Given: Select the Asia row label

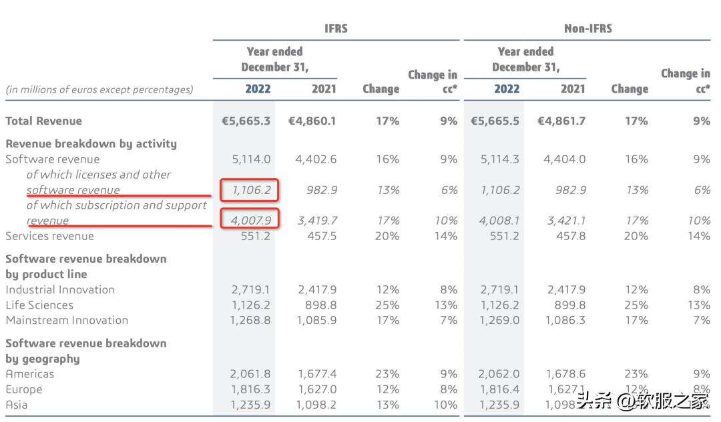Looking at the screenshot, I should pos(17,405).
